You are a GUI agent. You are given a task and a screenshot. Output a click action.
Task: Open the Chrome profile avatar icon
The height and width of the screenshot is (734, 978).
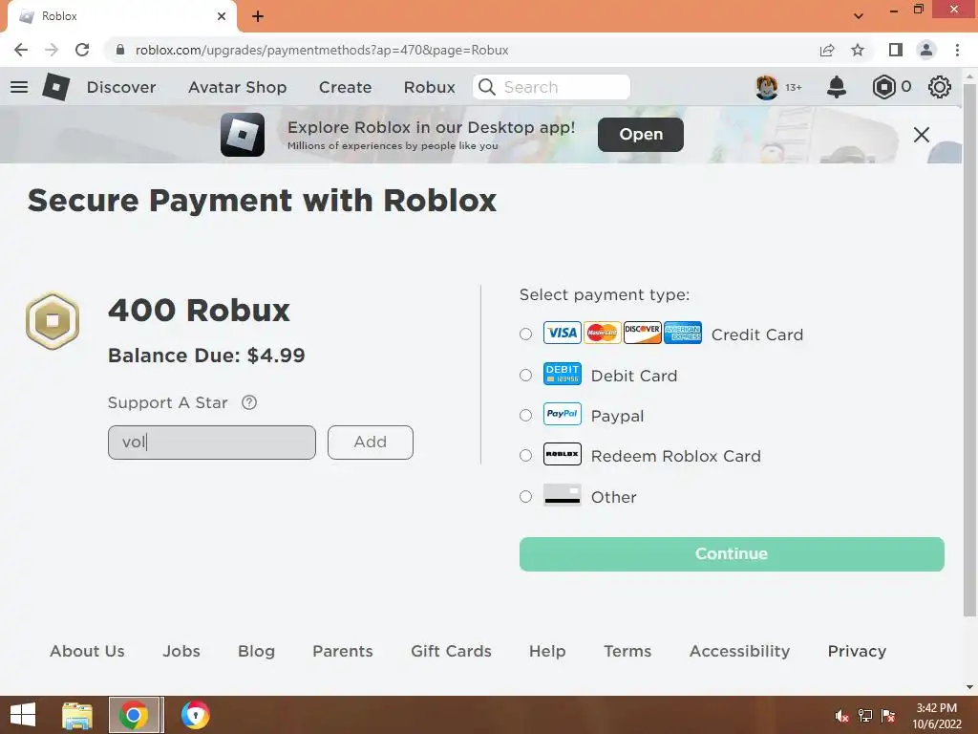click(x=926, y=50)
